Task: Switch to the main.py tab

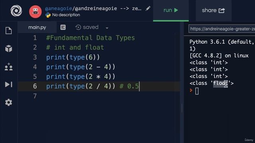Action: click(x=37, y=27)
